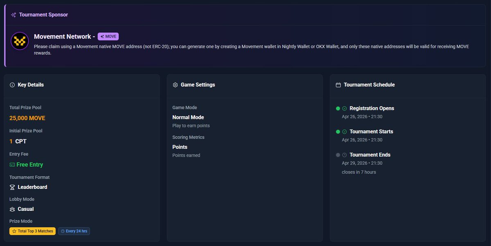
Task: Click the Tournament Schedule heading
Action: click(x=369, y=85)
